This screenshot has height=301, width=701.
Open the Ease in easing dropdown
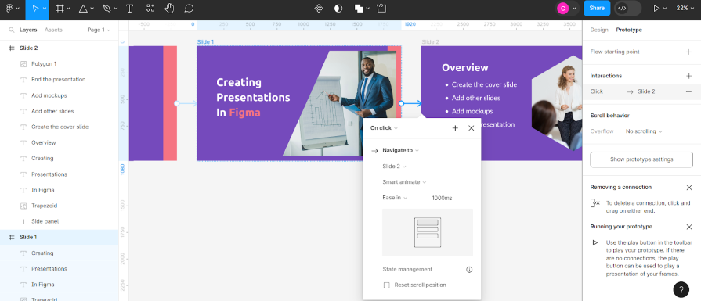coord(395,198)
